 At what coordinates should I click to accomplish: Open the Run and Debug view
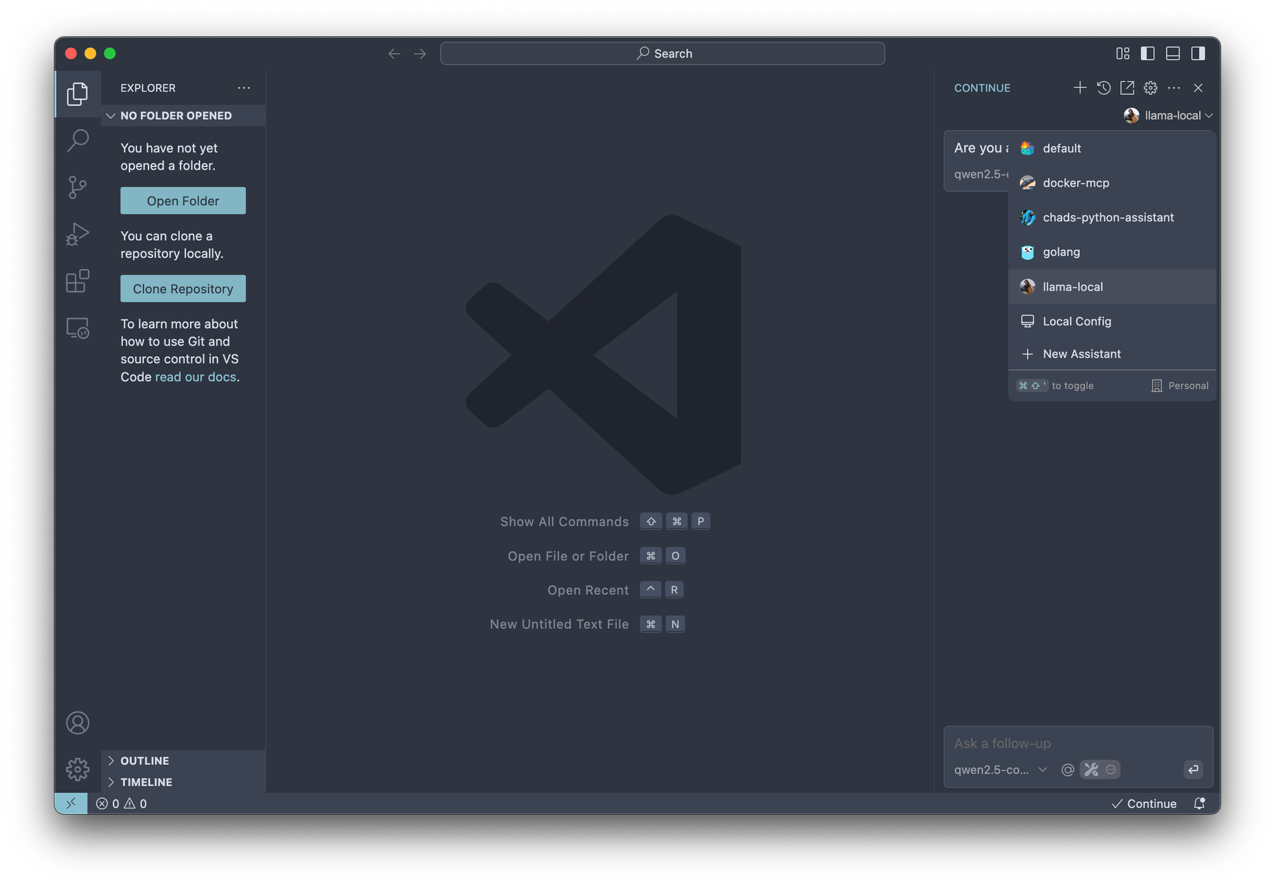[x=77, y=234]
